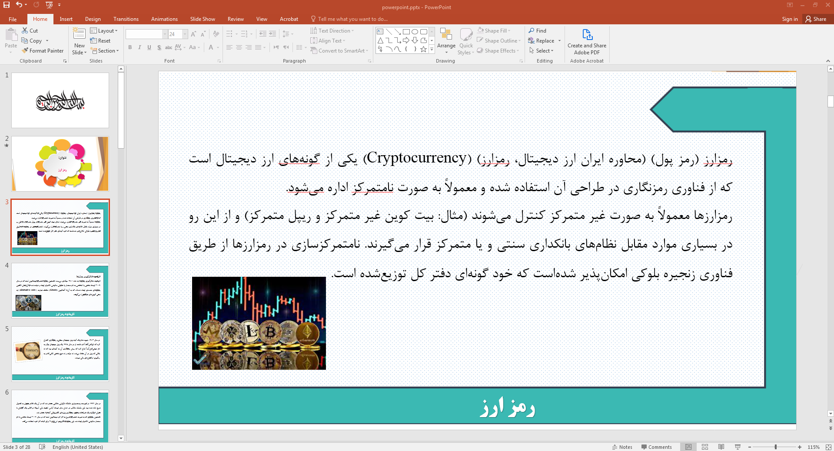Toggle Bold formatting

click(130, 47)
